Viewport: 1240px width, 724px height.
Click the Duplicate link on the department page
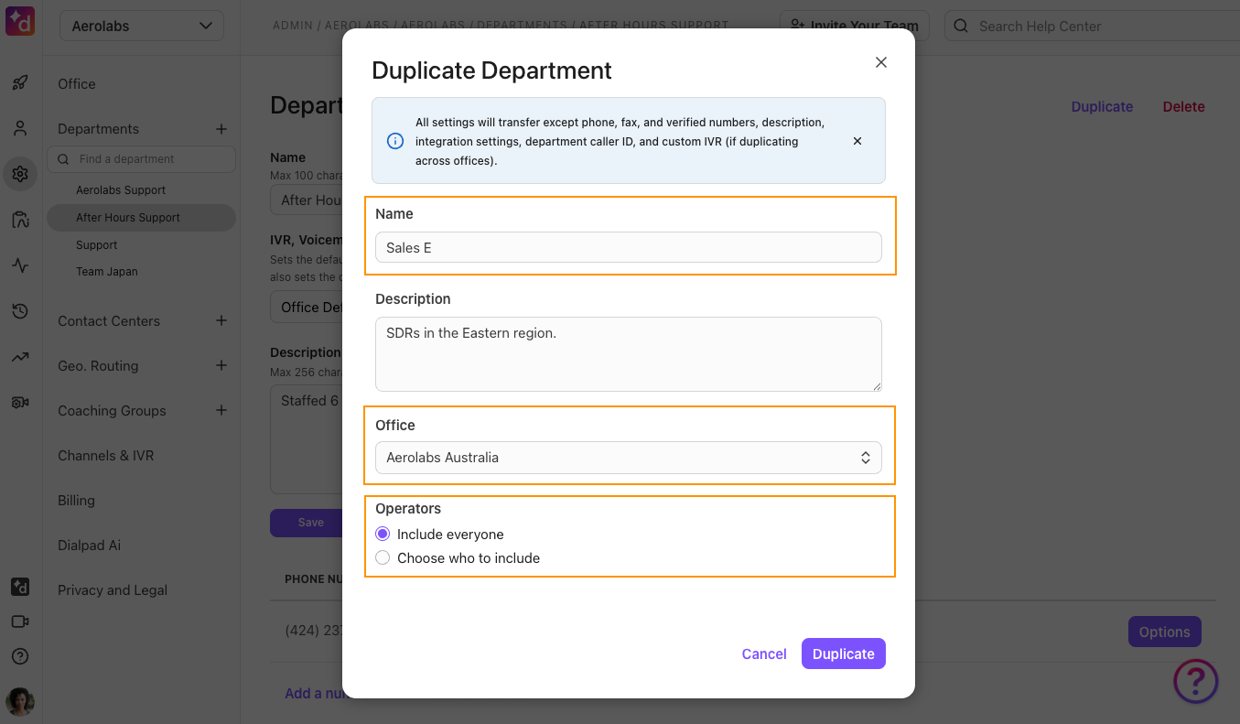pyautogui.click(x=1102, y=107)
